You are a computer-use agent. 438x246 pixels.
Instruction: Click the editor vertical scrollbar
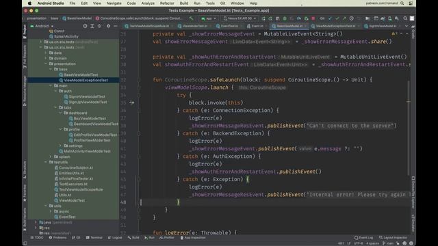(408, 128)
